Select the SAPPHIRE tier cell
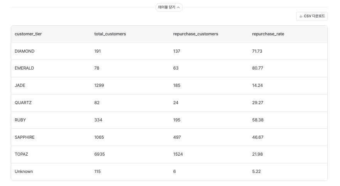 coord(24,137)
